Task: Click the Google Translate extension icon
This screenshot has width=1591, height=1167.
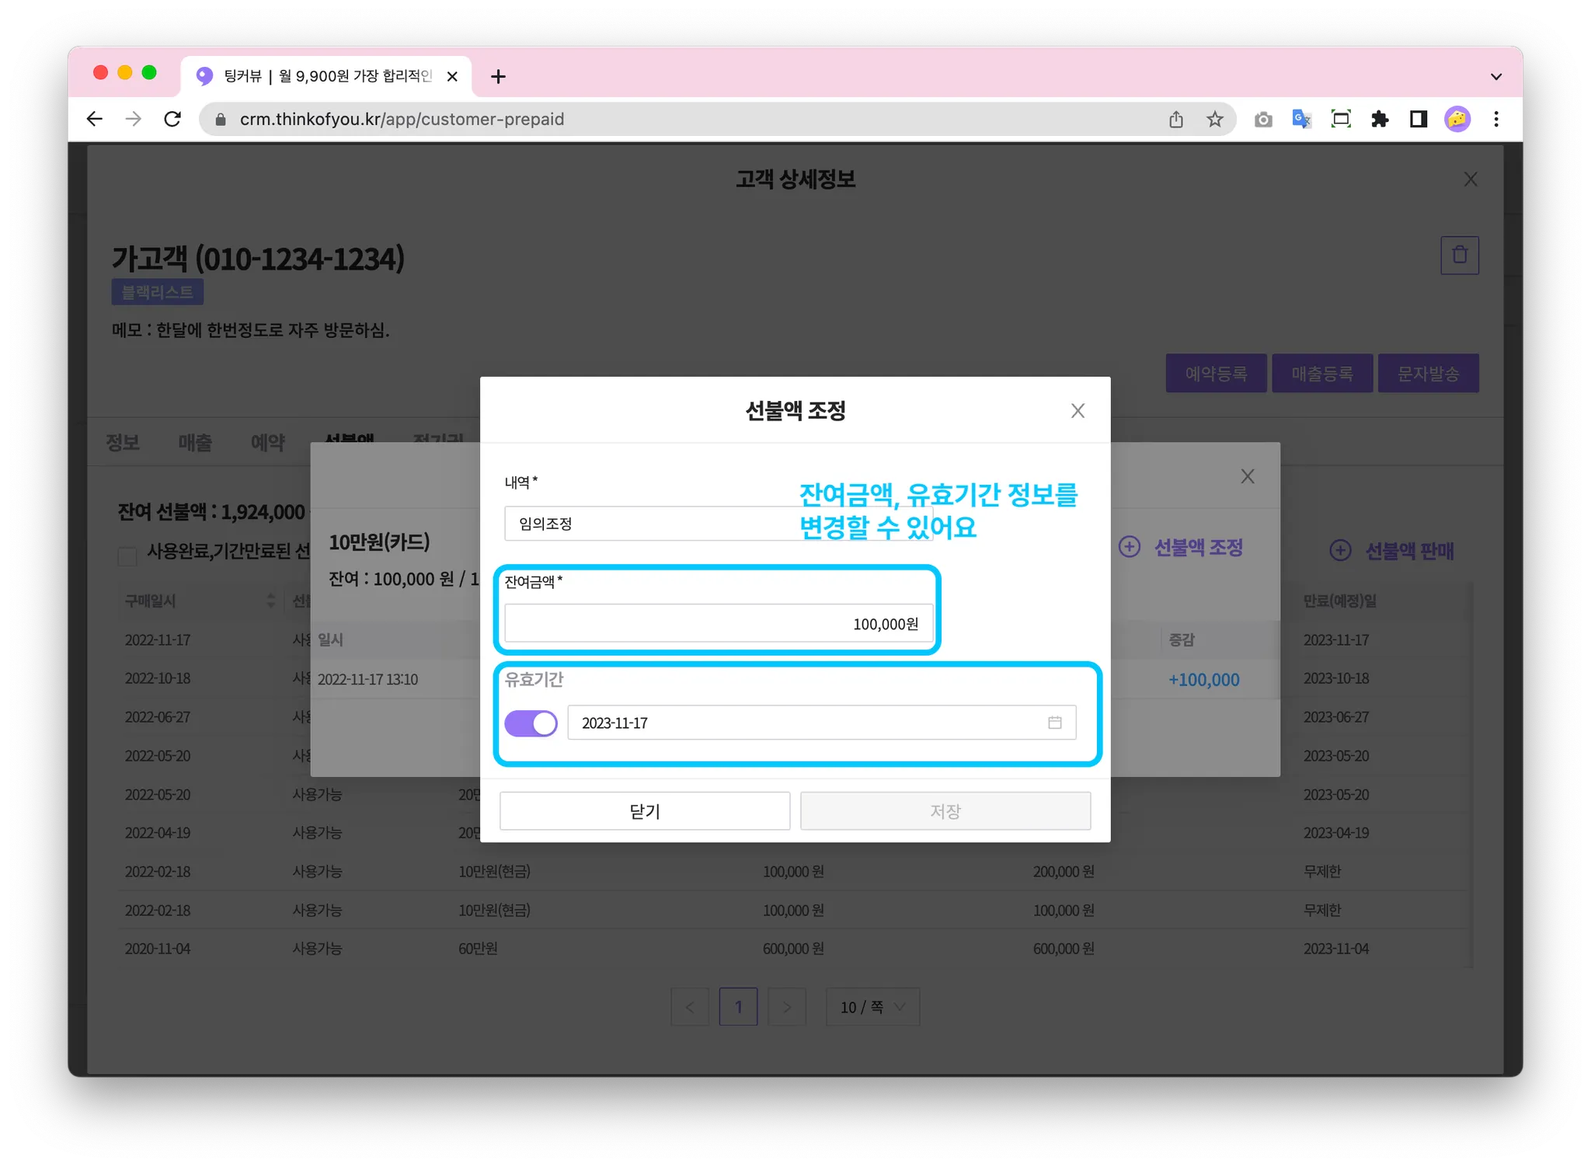Action: (1301, 119)
